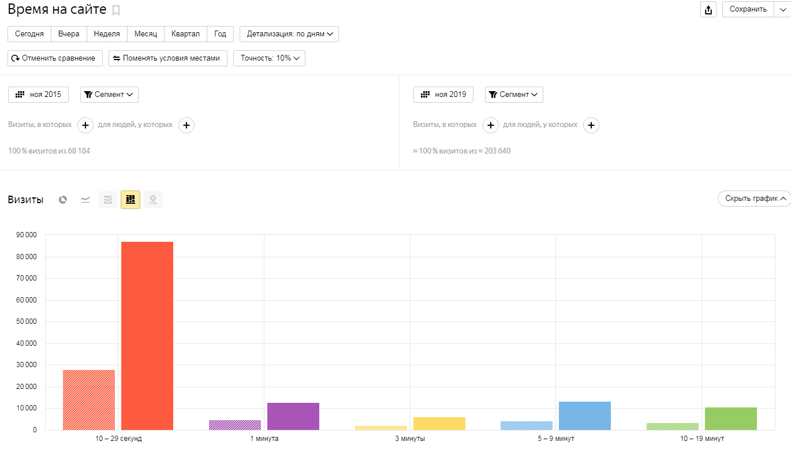Switch to pie chart view
This screenshot has width=791, height=449.
point(63,200)
